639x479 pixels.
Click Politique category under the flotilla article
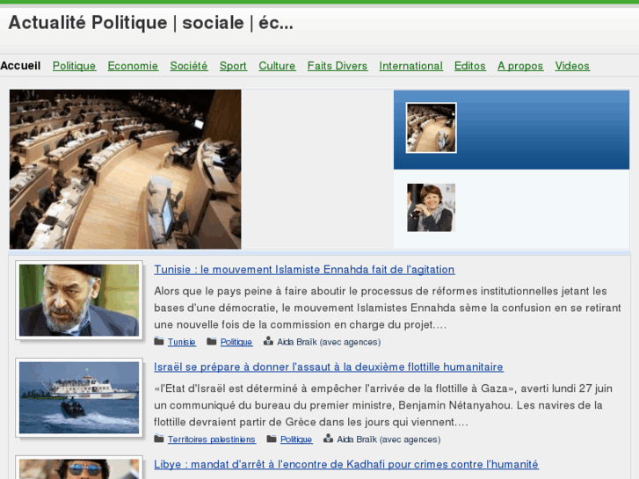(x=296, y=439)
